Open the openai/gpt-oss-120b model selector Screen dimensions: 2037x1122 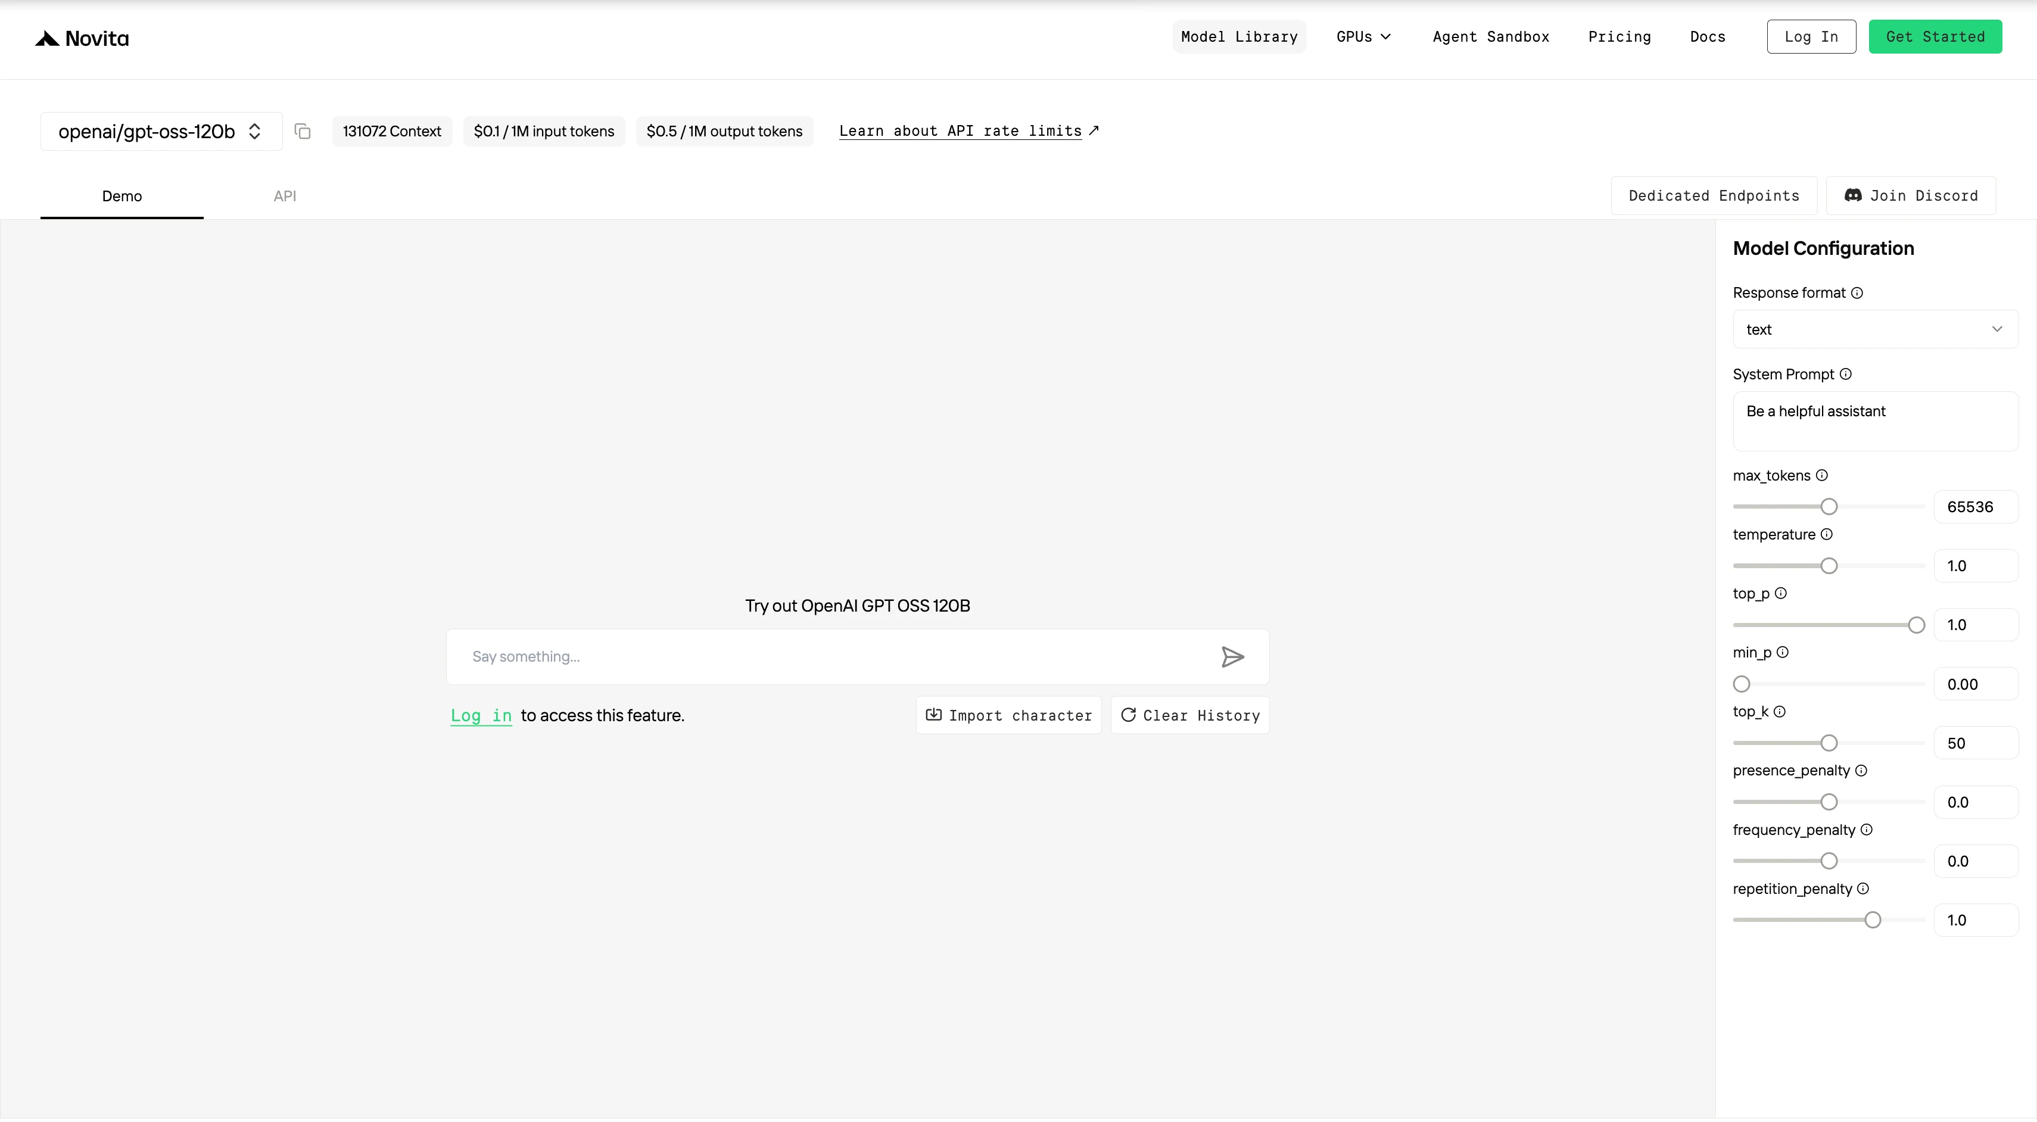161,131
